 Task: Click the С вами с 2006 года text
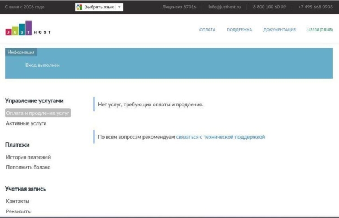[x=24, y=7]
